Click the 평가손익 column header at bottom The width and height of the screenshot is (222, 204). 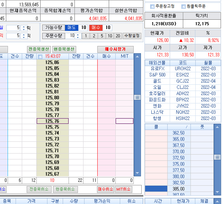pos(102,201)
